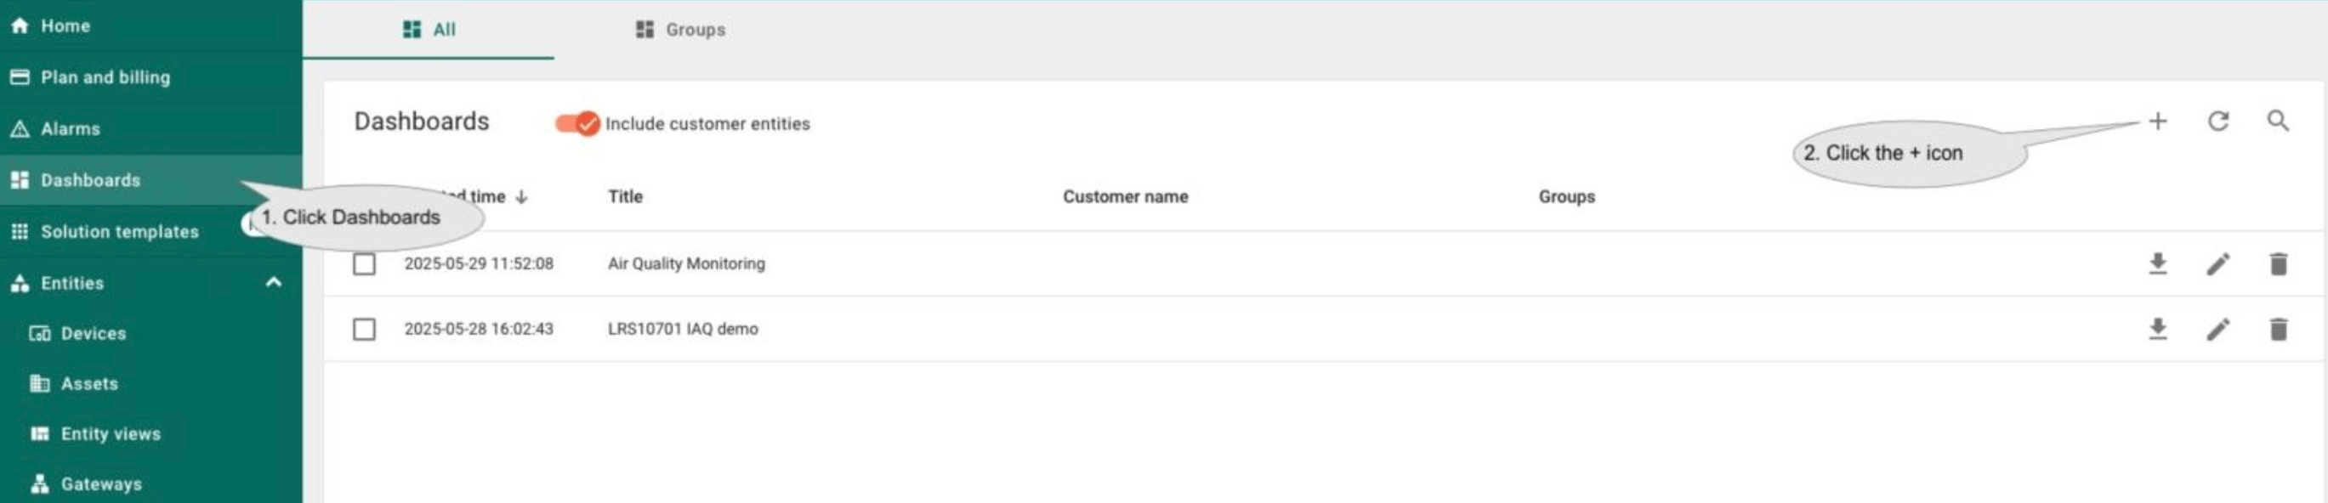
Task: Sort by created time arrow
Action: pos(521,197)
